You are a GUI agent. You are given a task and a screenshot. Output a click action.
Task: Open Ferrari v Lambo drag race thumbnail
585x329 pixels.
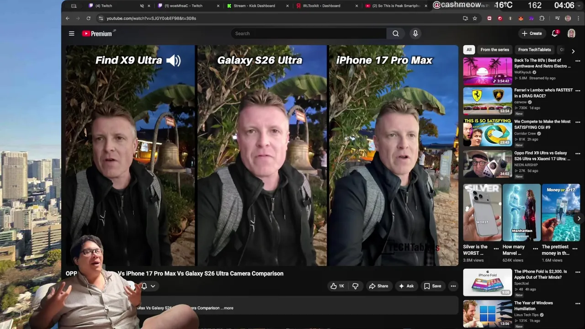[488, 101]
